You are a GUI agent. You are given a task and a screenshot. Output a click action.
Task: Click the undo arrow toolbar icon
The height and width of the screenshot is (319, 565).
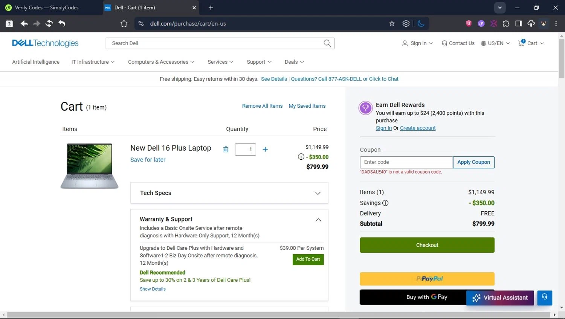pos(62,23)
